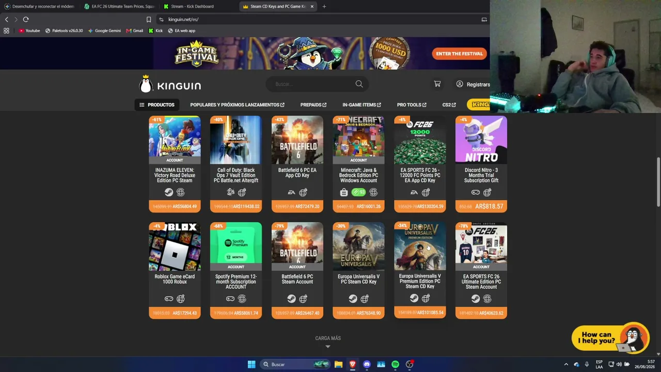Screen dimensions: 661x372
Task: Open the shopping cart icon
Action: coord(437,84)
